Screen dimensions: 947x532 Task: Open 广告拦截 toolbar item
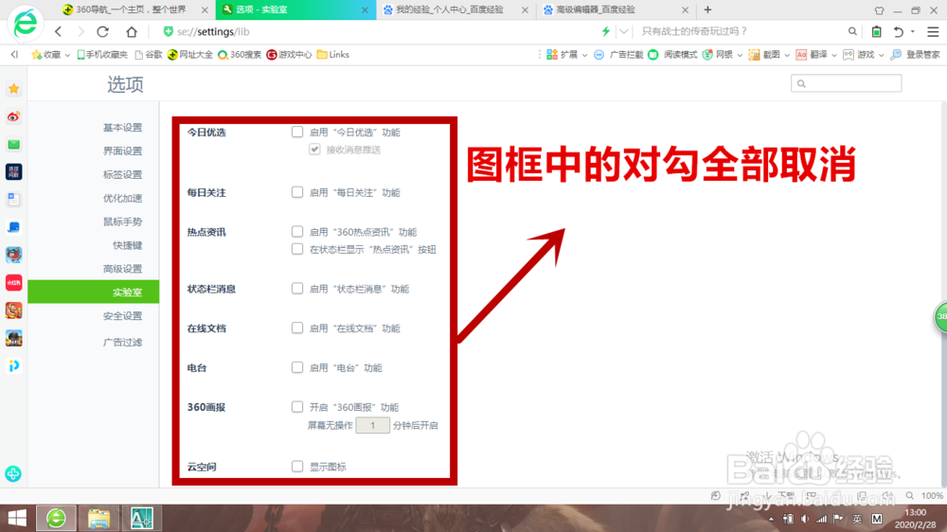click(618, 54)
